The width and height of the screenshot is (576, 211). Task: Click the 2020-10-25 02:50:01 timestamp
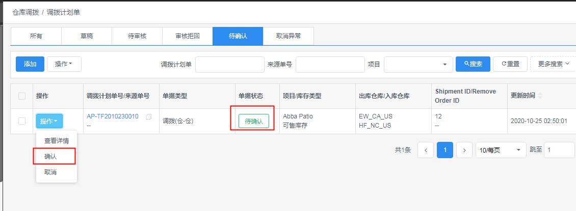click(539, 121)
